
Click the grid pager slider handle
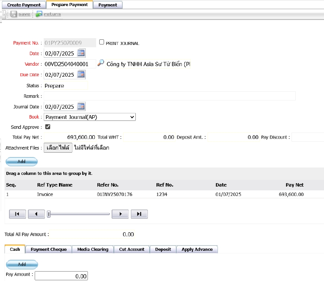pyautogui.click(x=49, y=214)
